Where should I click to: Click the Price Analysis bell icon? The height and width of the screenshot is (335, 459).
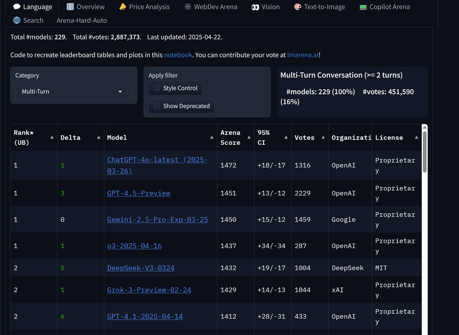[123, 7]
